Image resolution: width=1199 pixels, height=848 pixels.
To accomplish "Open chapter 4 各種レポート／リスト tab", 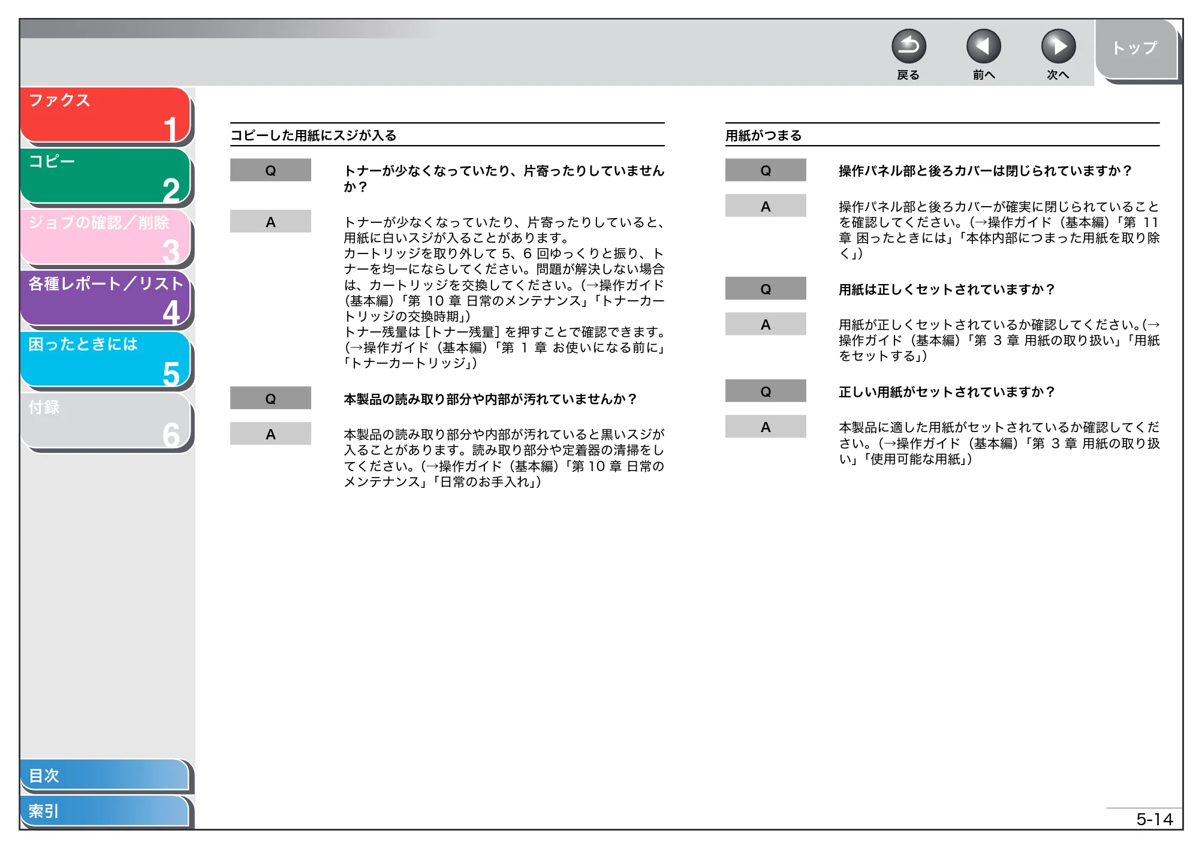I will click(x=106, y=298).
